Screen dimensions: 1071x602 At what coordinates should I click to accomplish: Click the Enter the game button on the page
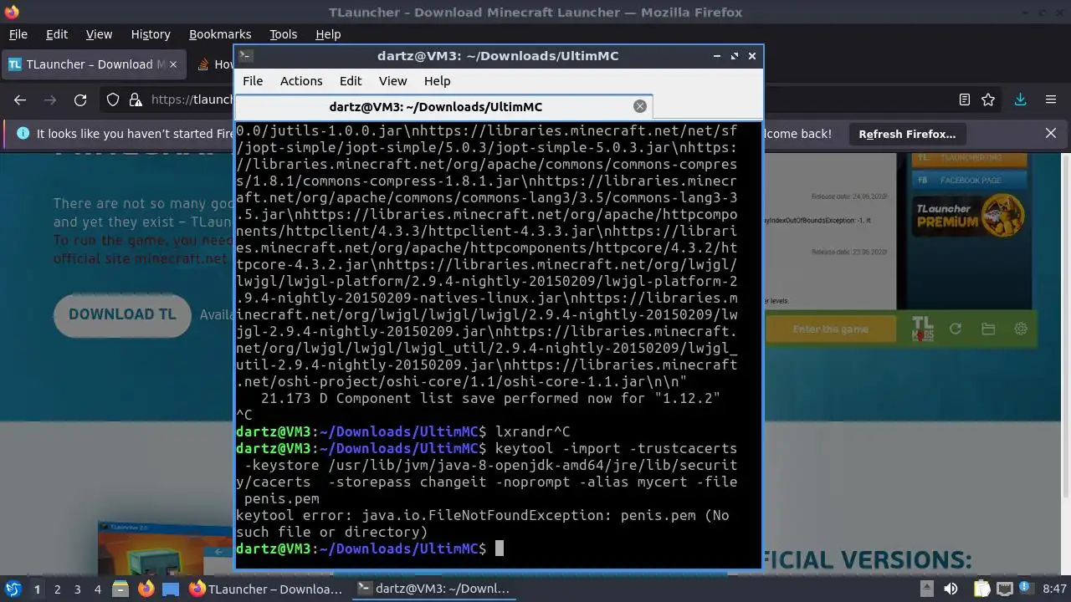click(830, 329)
